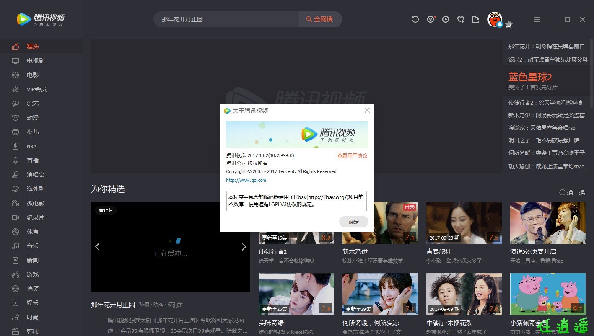Click the 看正片 label on the player

click(106, 210)
